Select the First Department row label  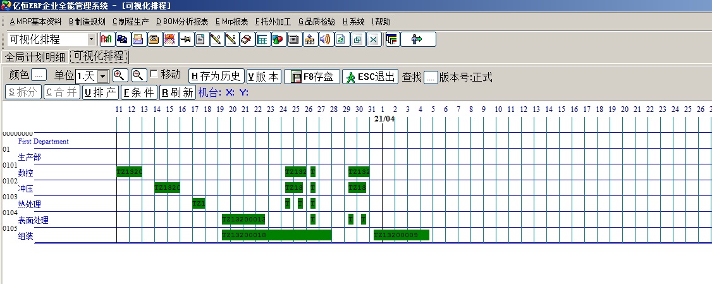point(43,141)
